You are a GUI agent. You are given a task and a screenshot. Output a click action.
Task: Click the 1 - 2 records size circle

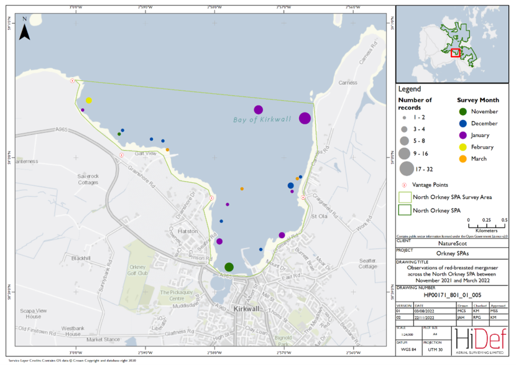coord(404,118)
